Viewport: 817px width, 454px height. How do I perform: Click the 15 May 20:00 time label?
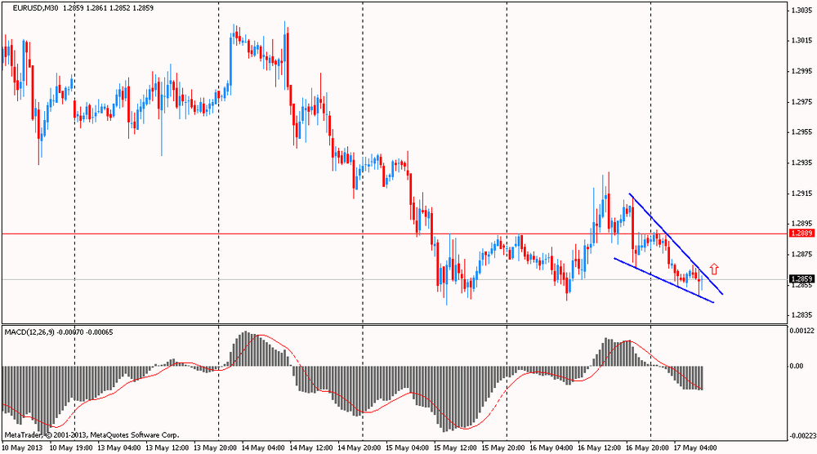point(502,447)
